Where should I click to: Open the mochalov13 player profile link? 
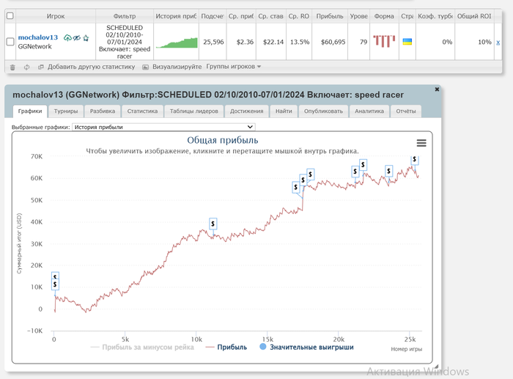click(x=38, y=37)
